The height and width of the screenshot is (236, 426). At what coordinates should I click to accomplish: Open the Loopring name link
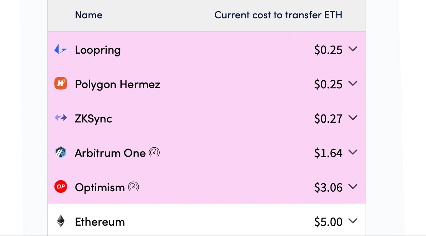(x=98, y=50)
